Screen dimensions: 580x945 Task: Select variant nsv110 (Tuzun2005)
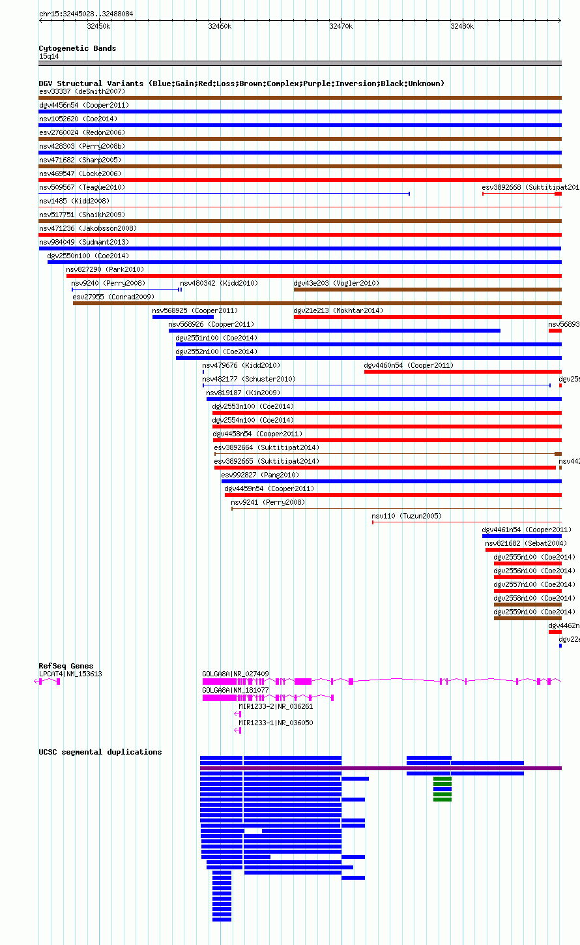click(407, 516)
